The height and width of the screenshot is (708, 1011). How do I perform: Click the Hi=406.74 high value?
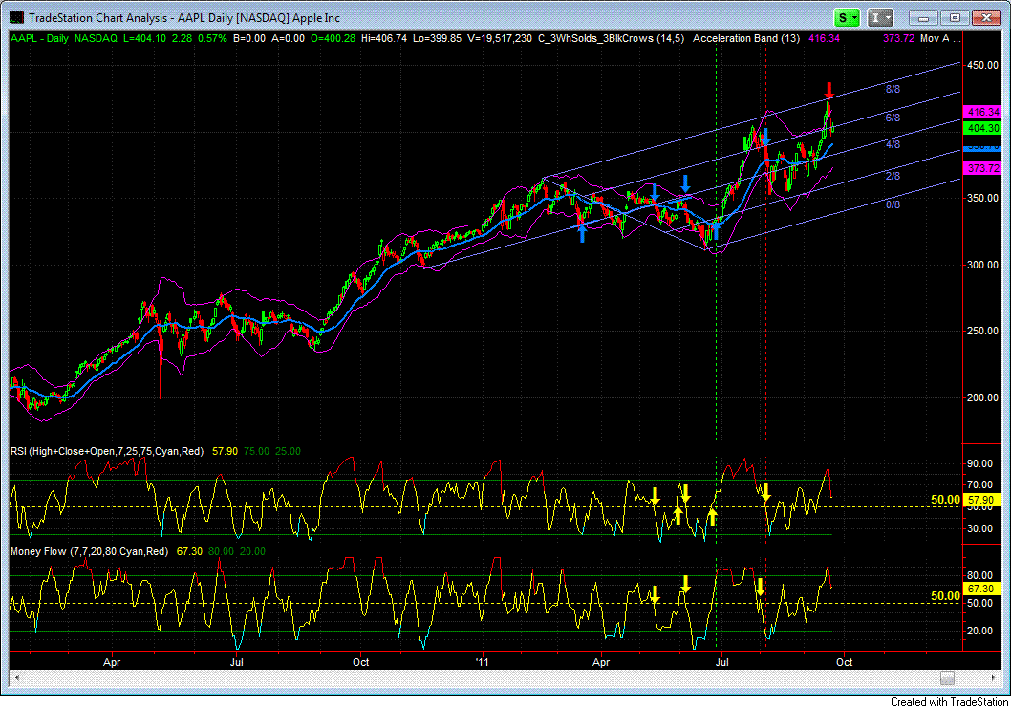tap(384, 38)
